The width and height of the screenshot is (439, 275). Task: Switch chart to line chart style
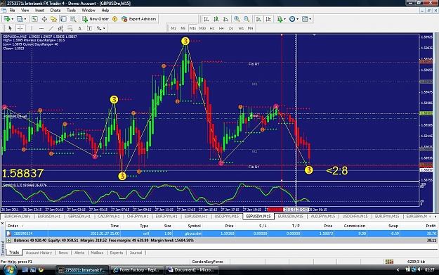point(225,19)
